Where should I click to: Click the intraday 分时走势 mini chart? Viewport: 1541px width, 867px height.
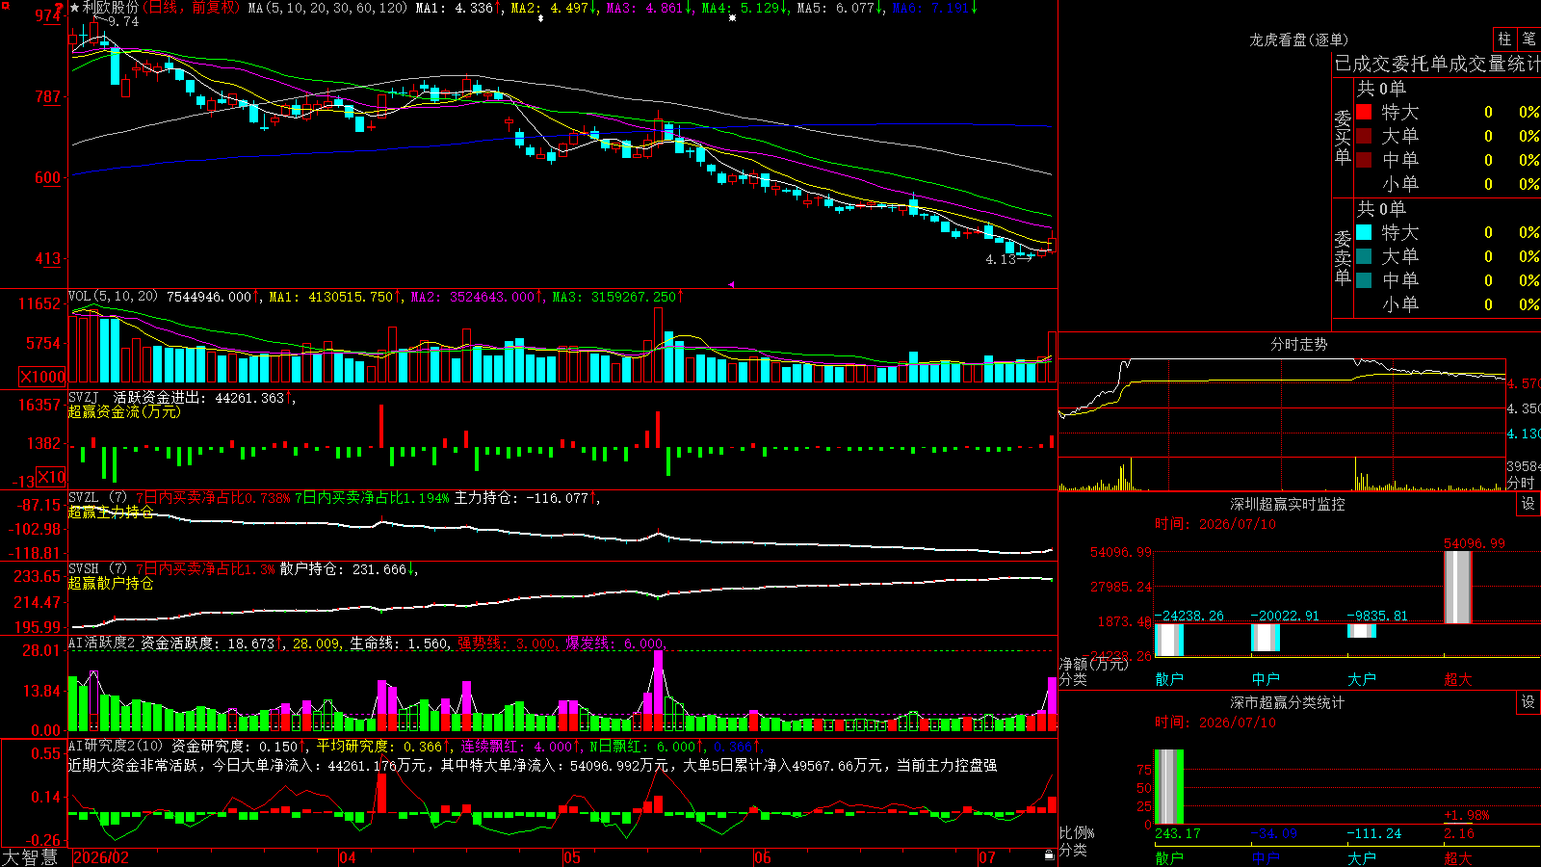pos(1282,424)
